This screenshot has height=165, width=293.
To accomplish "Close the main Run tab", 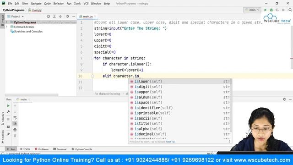I will click(29, 99).
